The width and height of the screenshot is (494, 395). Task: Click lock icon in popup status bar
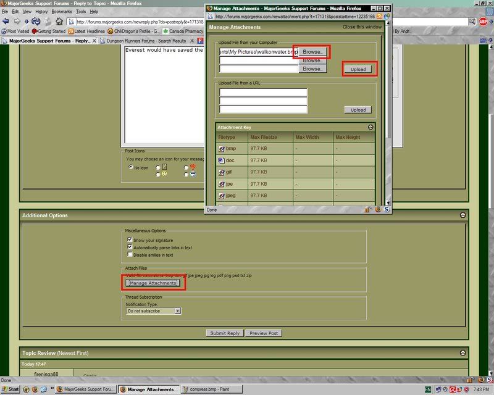coord(367,209)
